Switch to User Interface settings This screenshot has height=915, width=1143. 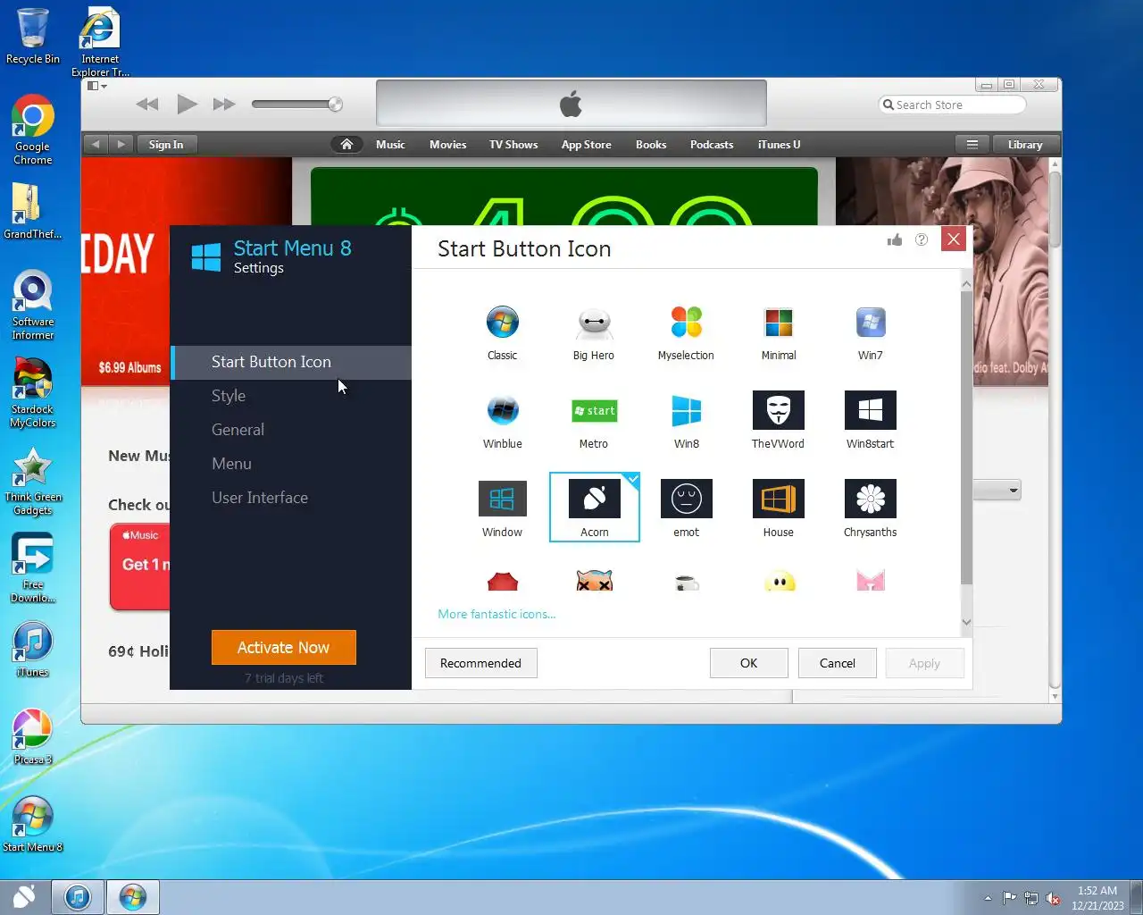click(x=291, y=498)
